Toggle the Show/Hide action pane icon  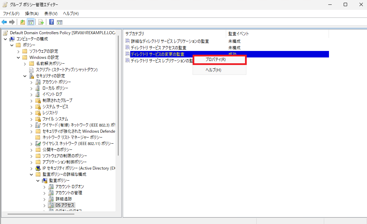point(60,22)
